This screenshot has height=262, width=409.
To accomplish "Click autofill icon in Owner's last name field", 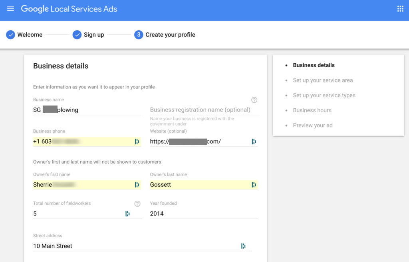I will pos(254,184).
